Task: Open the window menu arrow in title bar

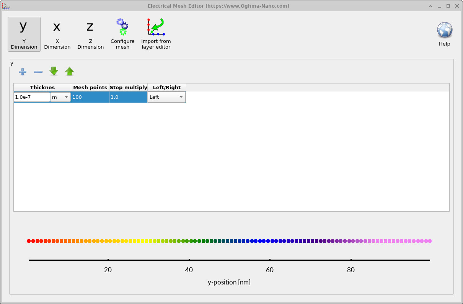Action: 431,6
